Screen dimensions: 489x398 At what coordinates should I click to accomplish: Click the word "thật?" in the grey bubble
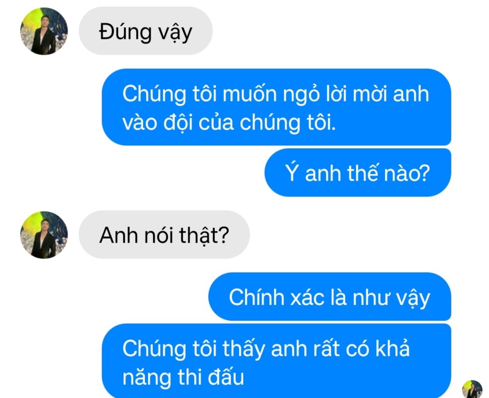[204, 235]
